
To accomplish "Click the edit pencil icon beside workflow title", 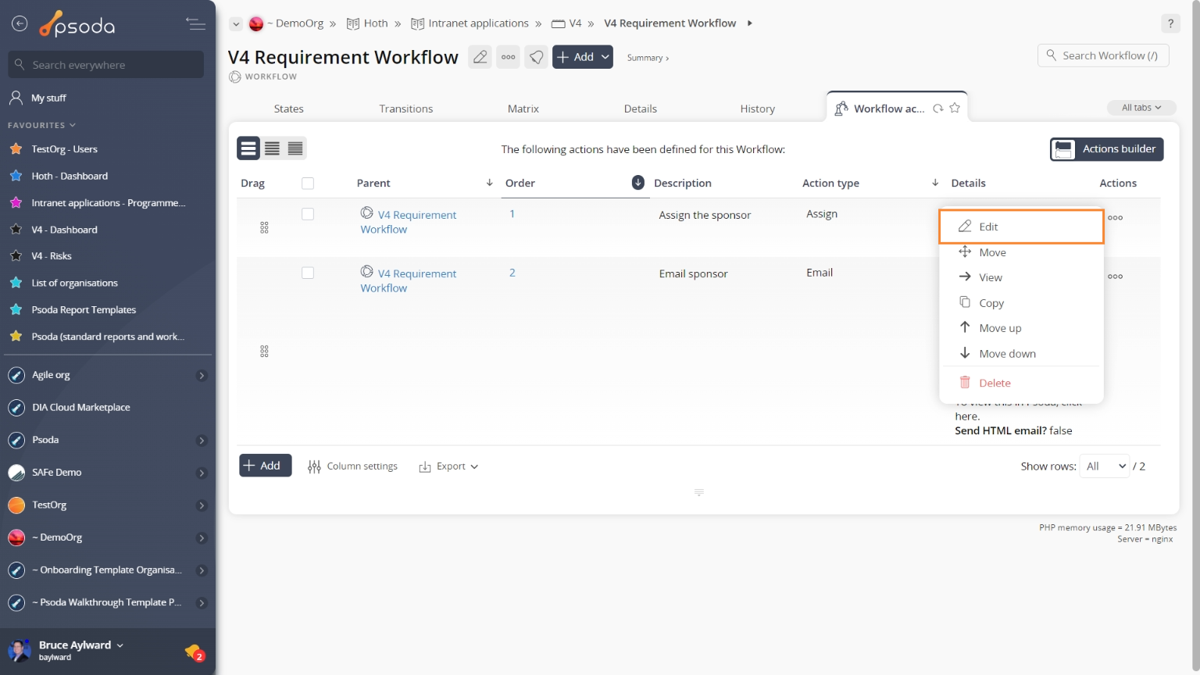I will coord(480,57).
